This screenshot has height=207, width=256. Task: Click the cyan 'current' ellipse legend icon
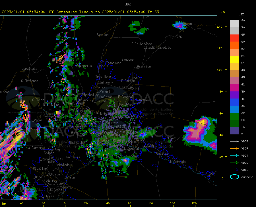coord(234,177)
